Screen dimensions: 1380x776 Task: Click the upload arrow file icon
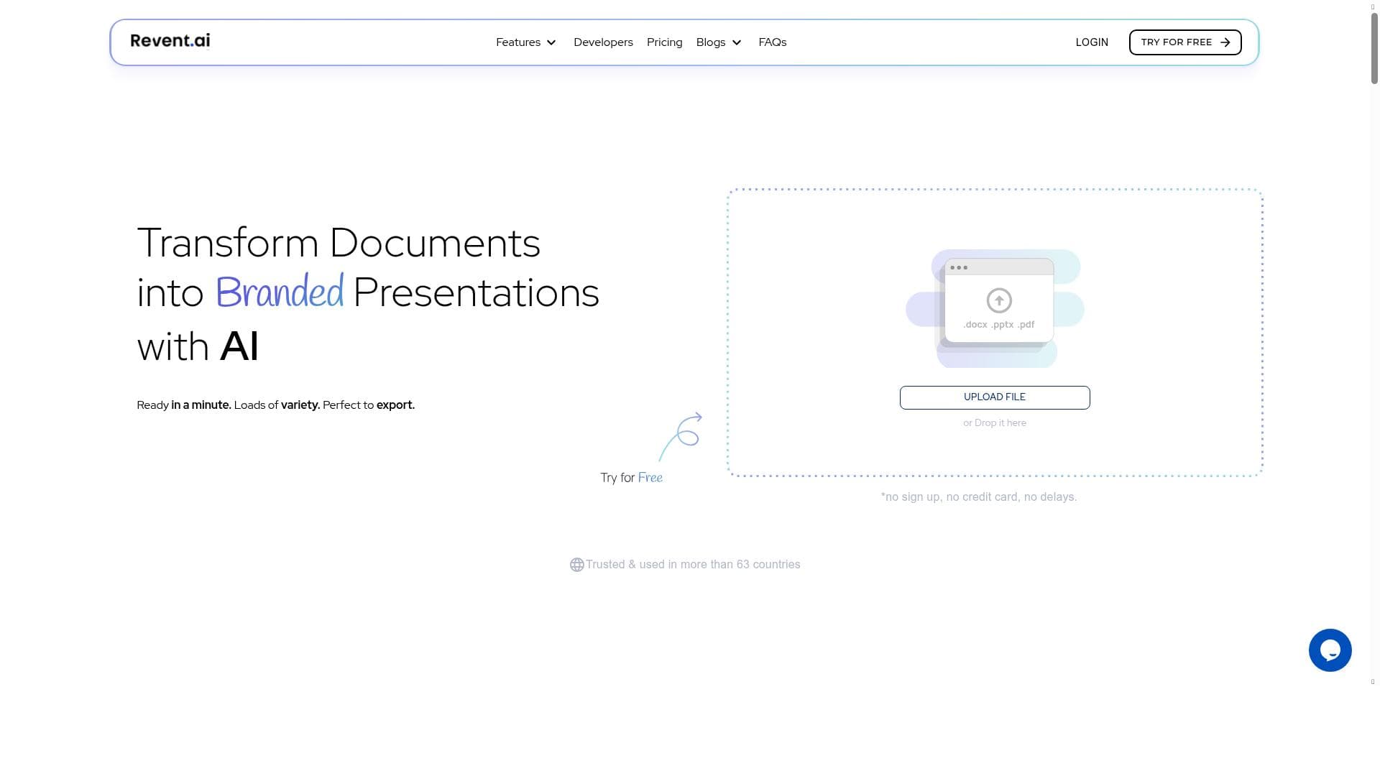[x=998, y=300]
